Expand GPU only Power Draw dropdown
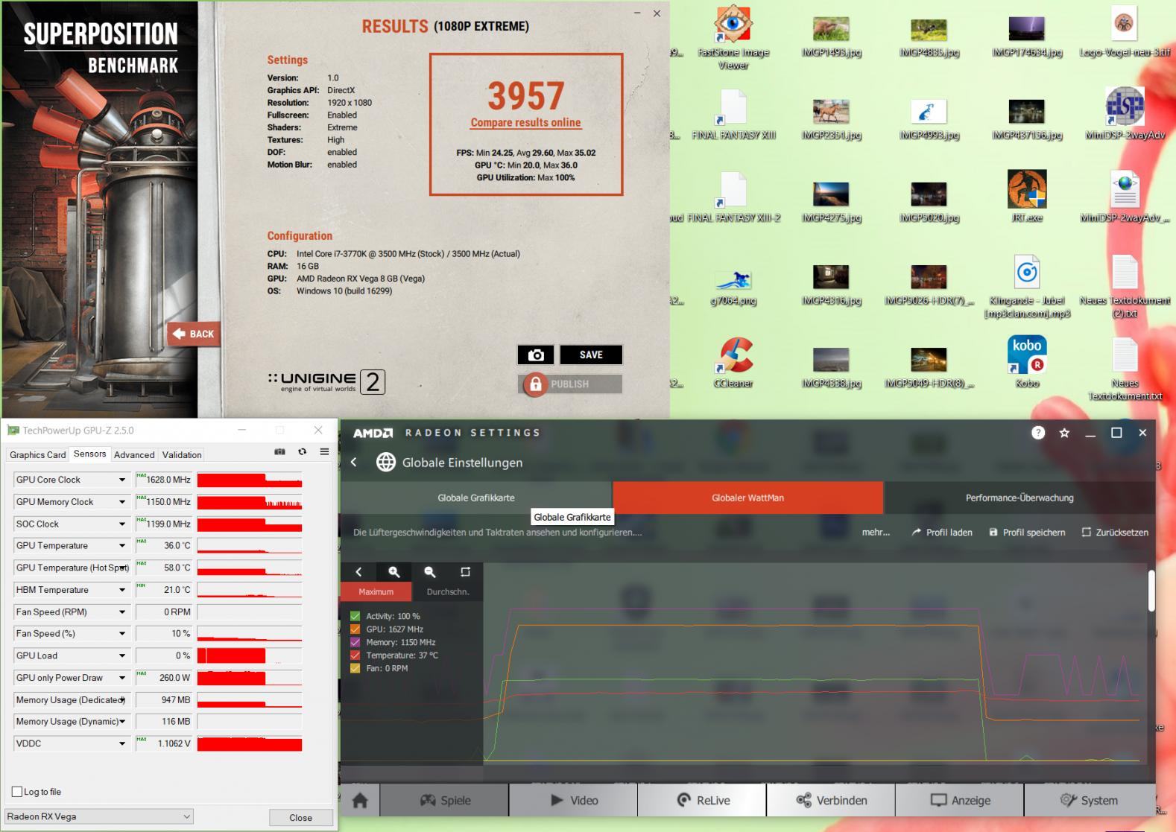Screen dimensions: 1176x832 click(122, 678)
